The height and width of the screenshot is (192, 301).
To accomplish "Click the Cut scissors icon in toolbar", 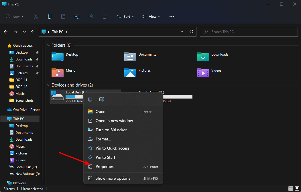I will (36, 17).
